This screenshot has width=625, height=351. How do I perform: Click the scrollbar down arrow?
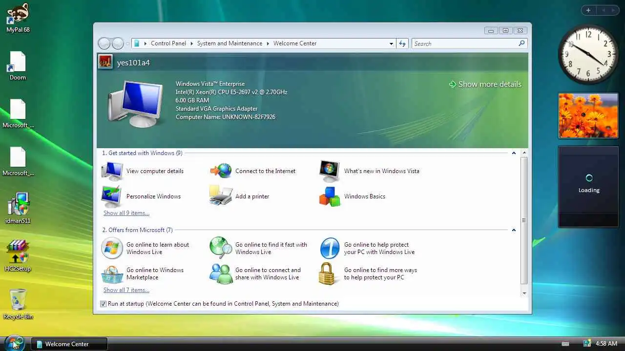pos(524,293)
